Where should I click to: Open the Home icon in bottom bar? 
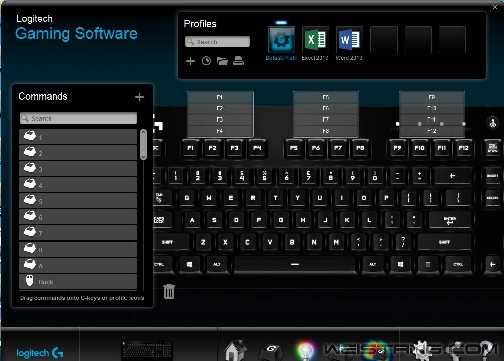coord(235,350)
